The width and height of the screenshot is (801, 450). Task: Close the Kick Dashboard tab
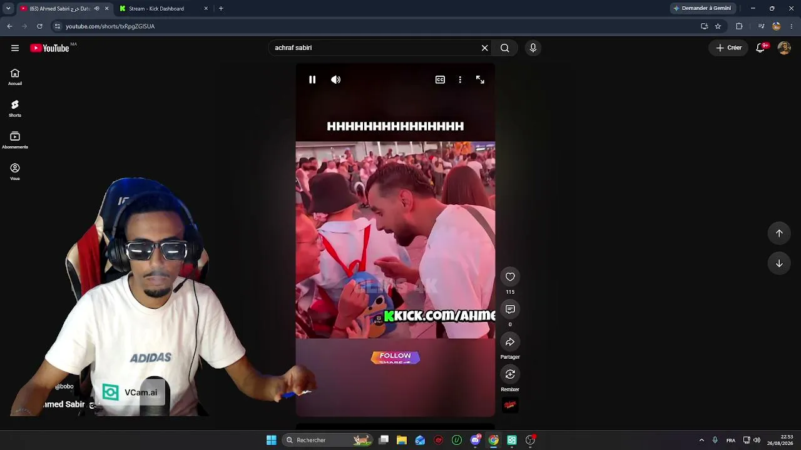tap(206, 9)
